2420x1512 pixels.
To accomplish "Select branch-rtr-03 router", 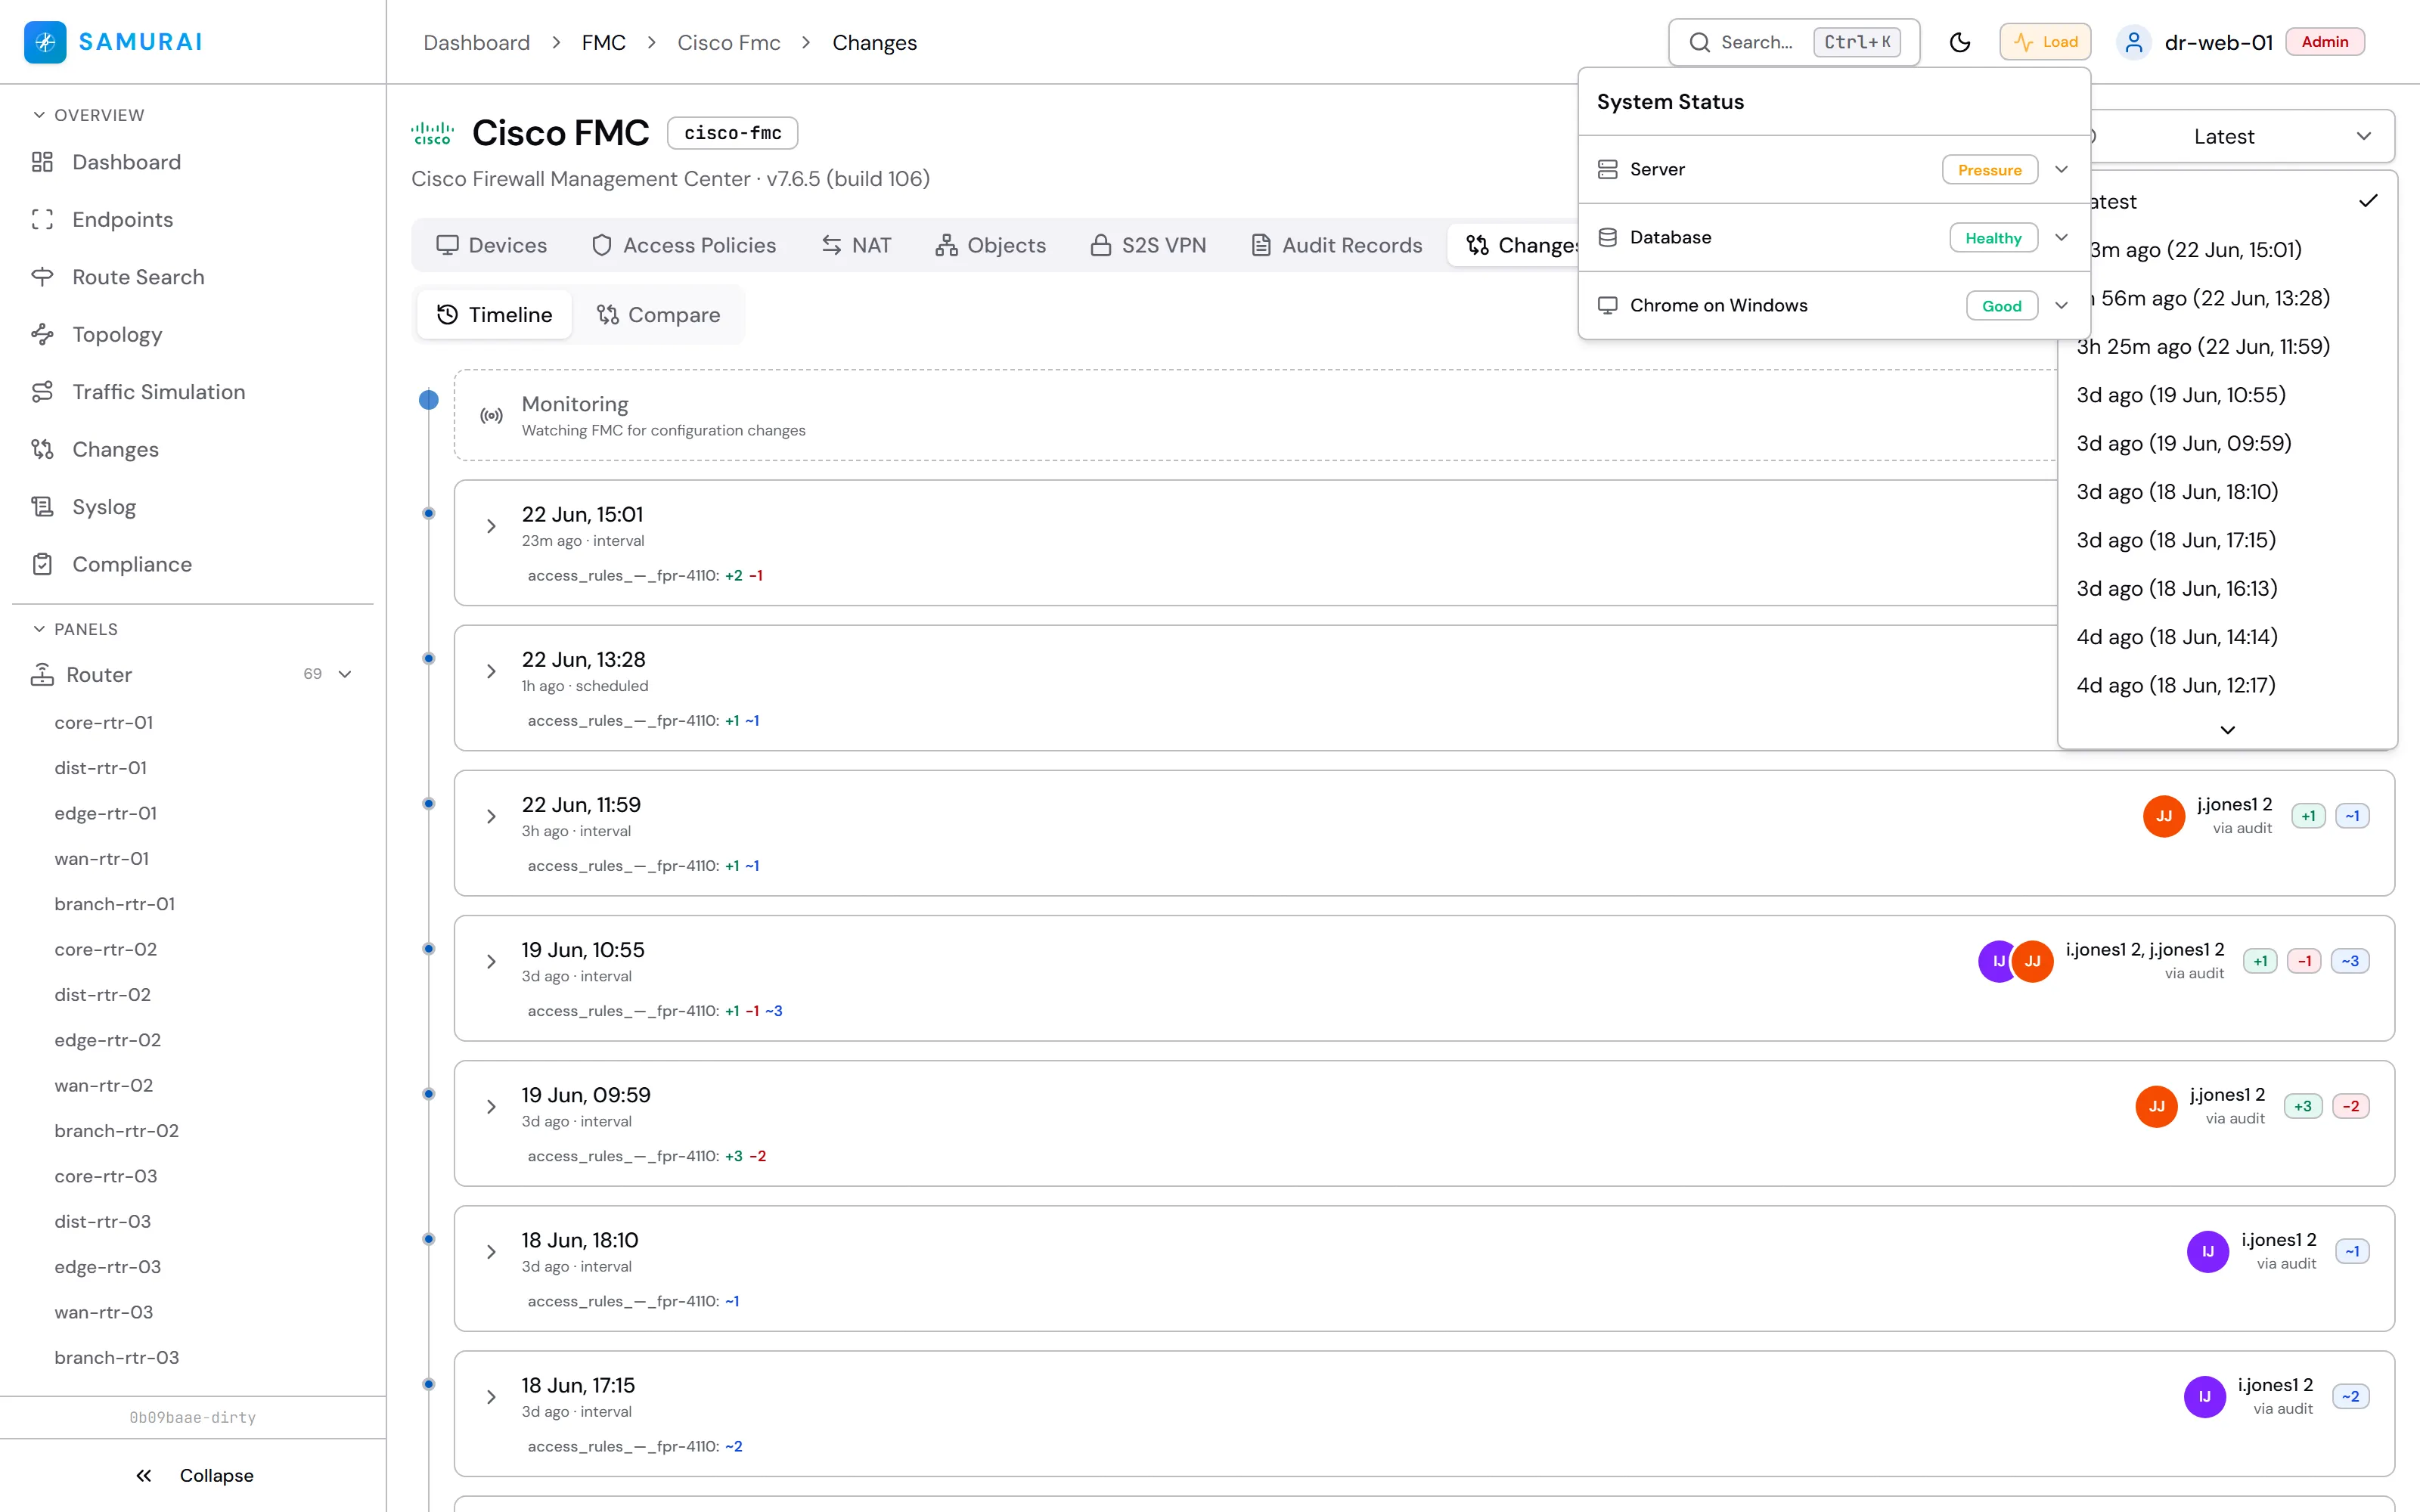I will [117, 1358].
